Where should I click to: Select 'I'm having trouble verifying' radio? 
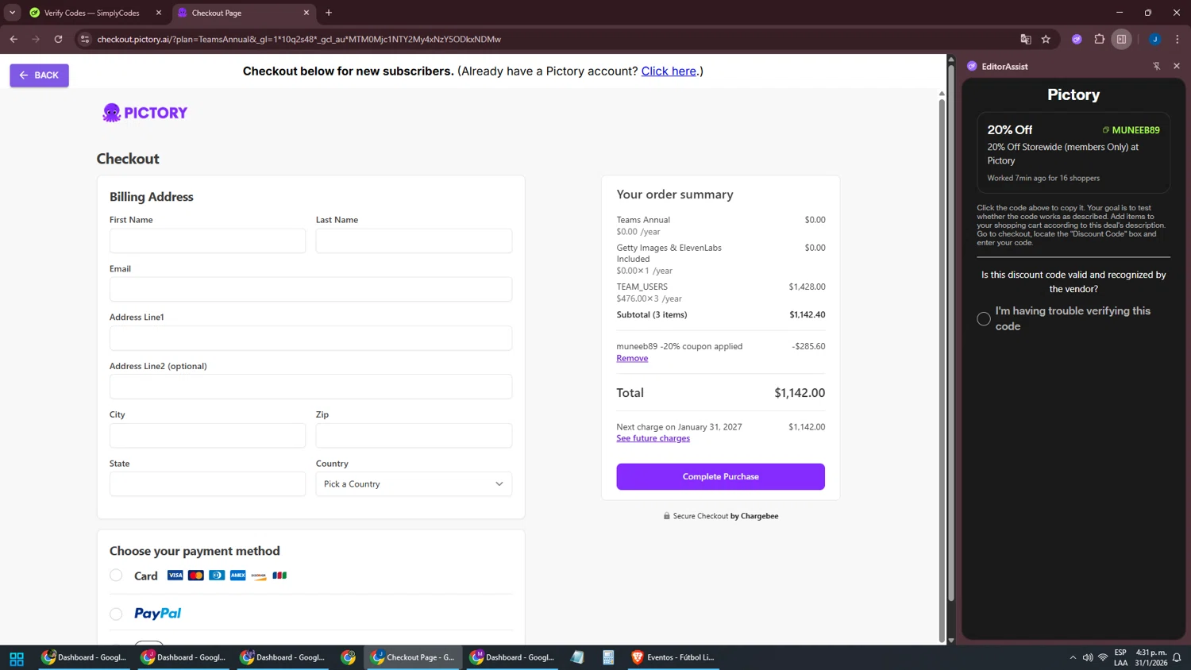coord(983,319)
